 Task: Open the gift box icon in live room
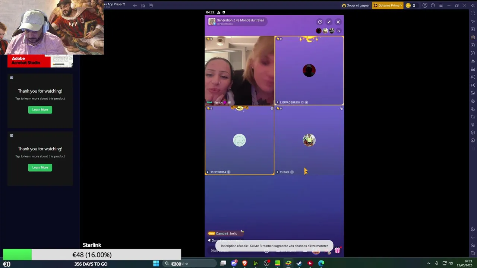[337, 251]
